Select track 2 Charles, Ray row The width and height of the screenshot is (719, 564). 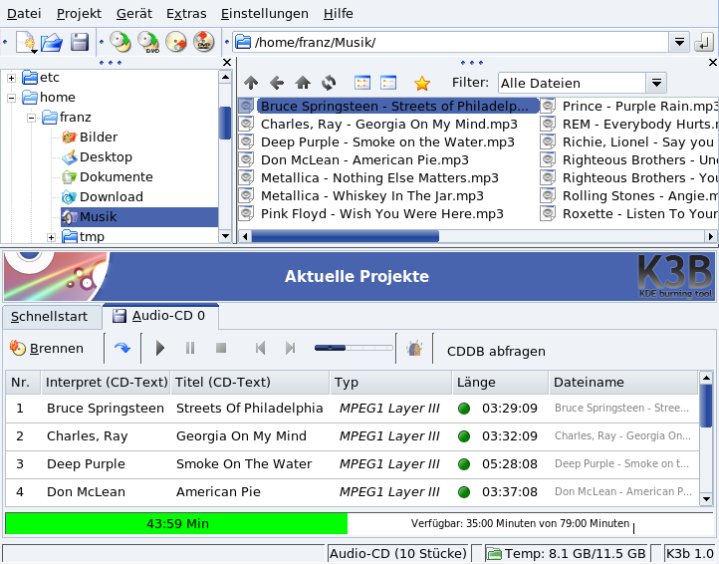tap(353, 436)
